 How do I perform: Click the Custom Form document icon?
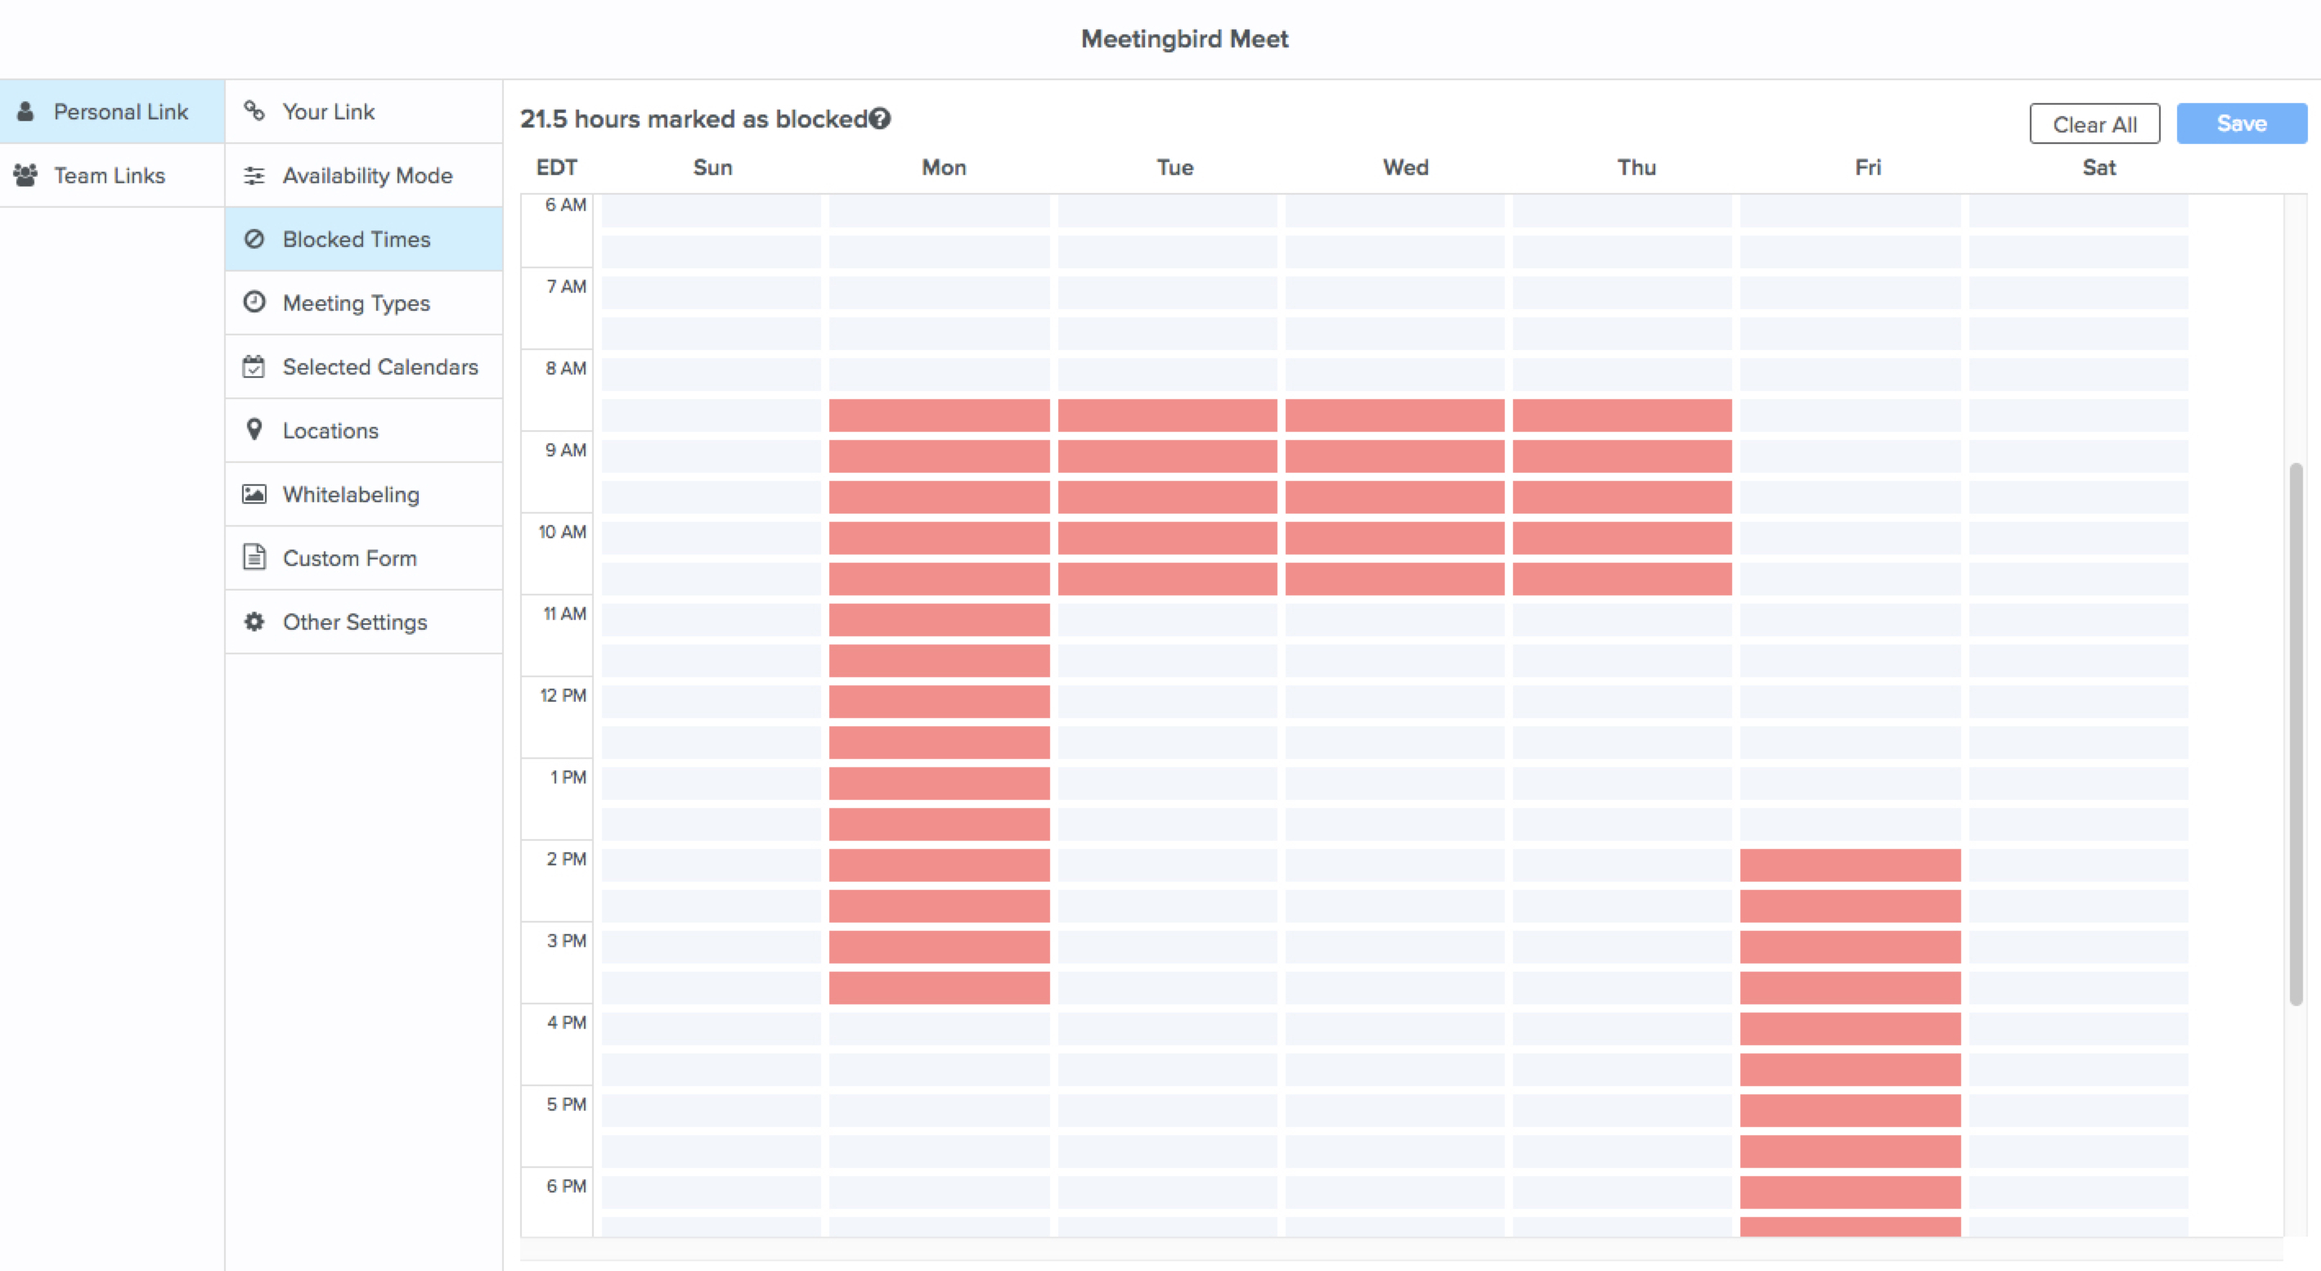point(255,557)
